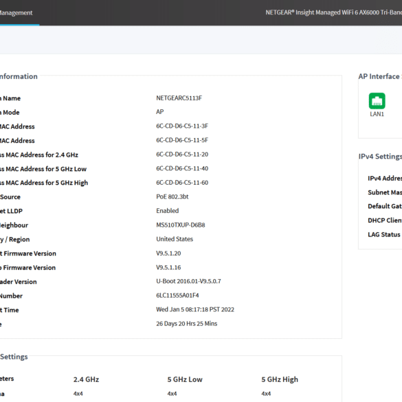Image resolution: width=402 pixels, height=402 pixels.
Task: Click the 5 GHz High column header
Action: pyautogui.click(x=280, y=379)
